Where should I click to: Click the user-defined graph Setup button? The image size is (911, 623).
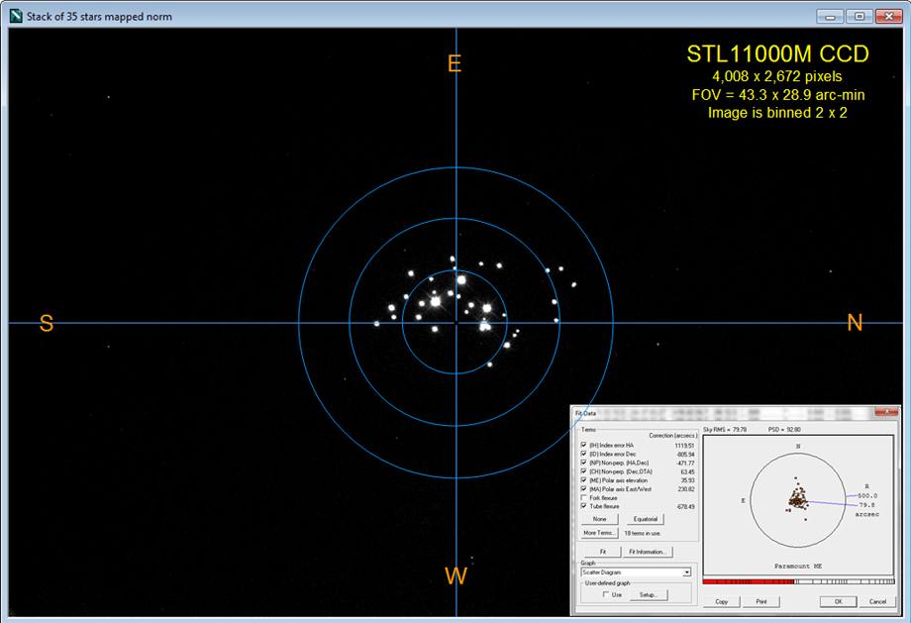coord(649,594)
